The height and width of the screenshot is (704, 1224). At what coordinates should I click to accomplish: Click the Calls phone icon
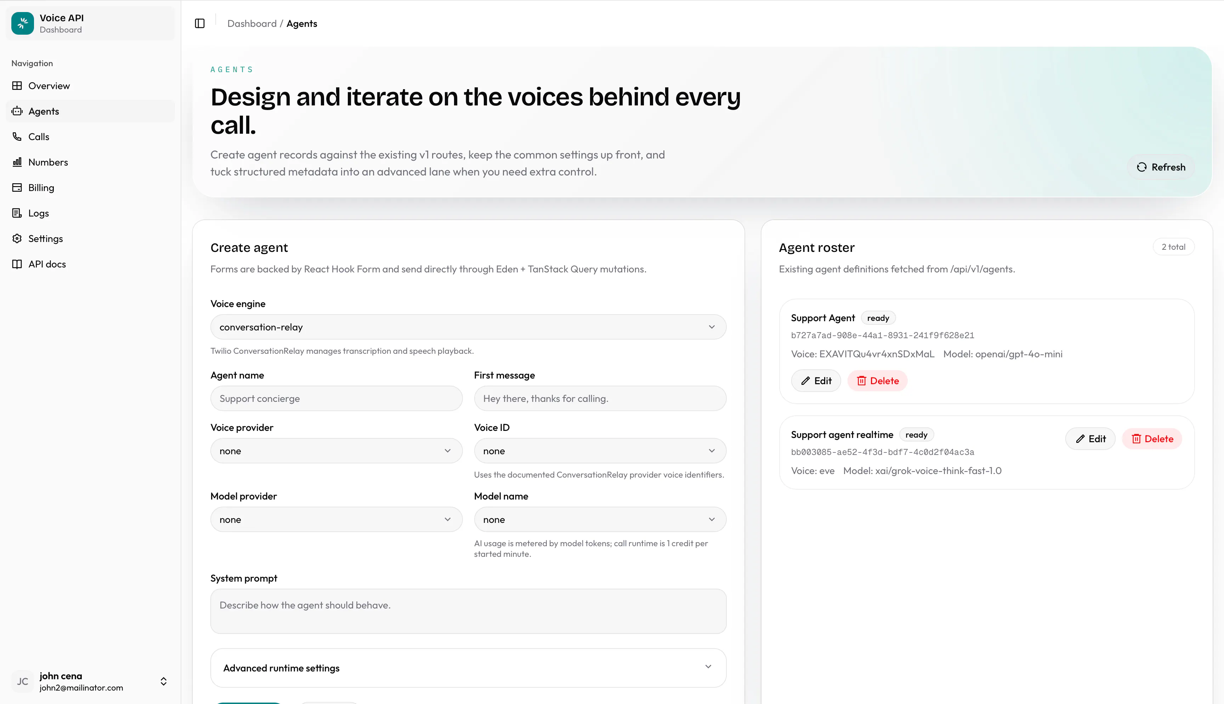17,137
